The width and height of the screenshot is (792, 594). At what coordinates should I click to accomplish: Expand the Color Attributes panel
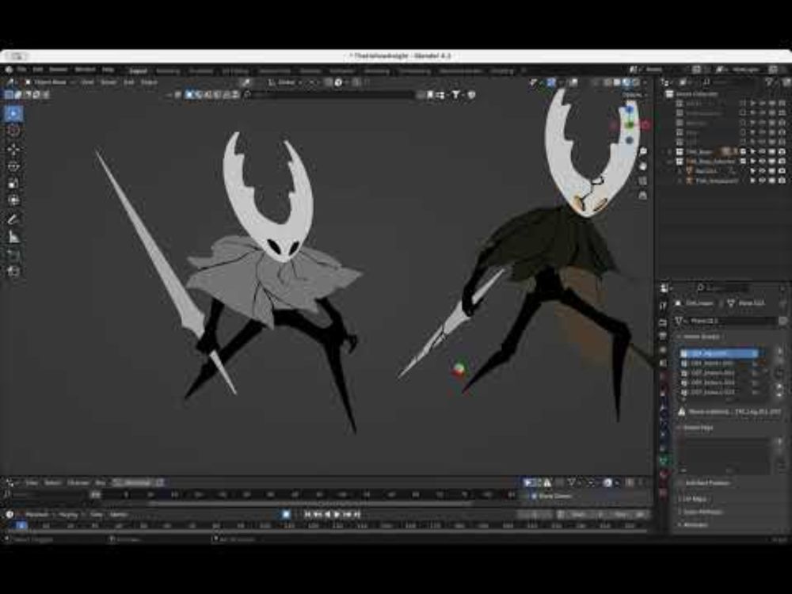(x=680, y=512)
